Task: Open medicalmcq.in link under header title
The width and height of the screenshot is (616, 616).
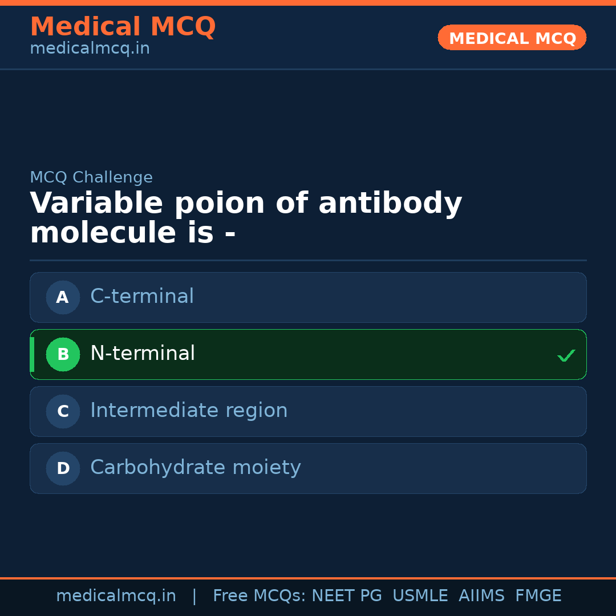Action: (x=90, y=48)
